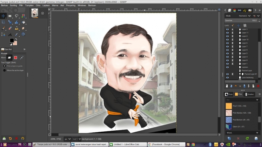The width and height of the screenshot is (262, 147).
Task: Switch to the Channels dock tab
Action: coord(234,11)
